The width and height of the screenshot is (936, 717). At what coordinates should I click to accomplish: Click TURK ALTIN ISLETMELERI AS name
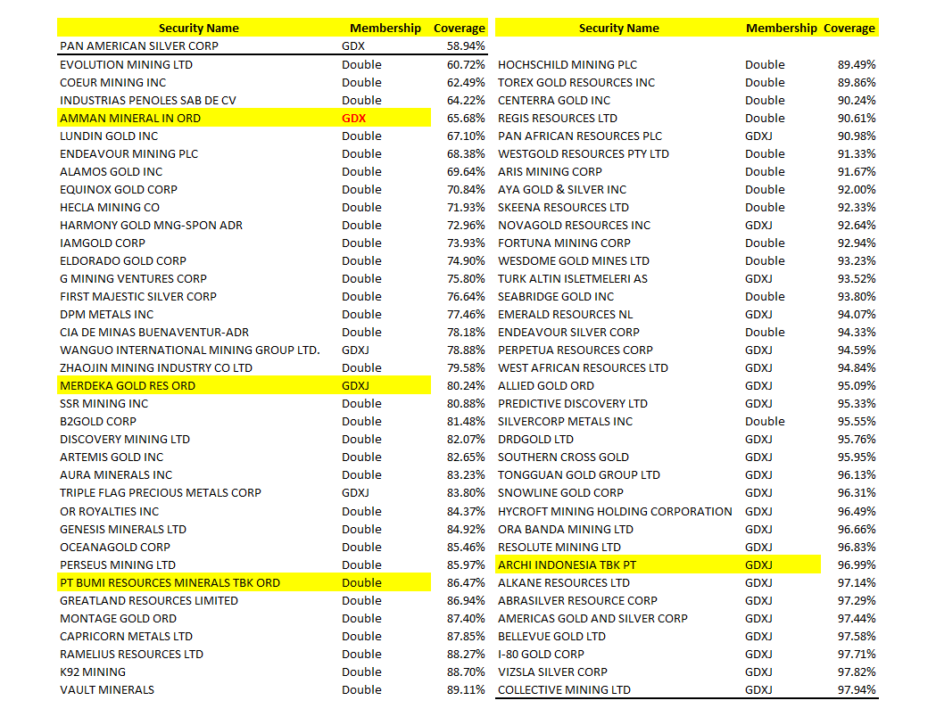(573, 278)
